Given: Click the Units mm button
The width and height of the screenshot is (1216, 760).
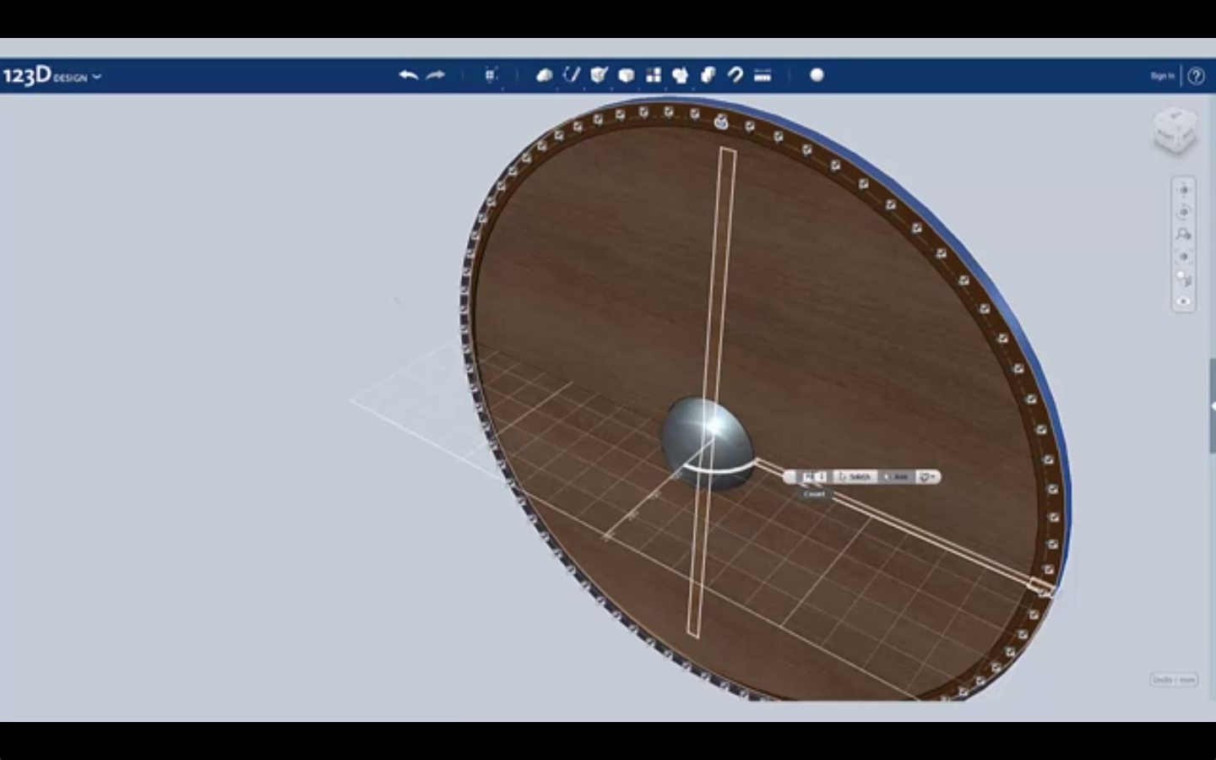Looking at the screenshot, I should click(x=1174, y=680).
